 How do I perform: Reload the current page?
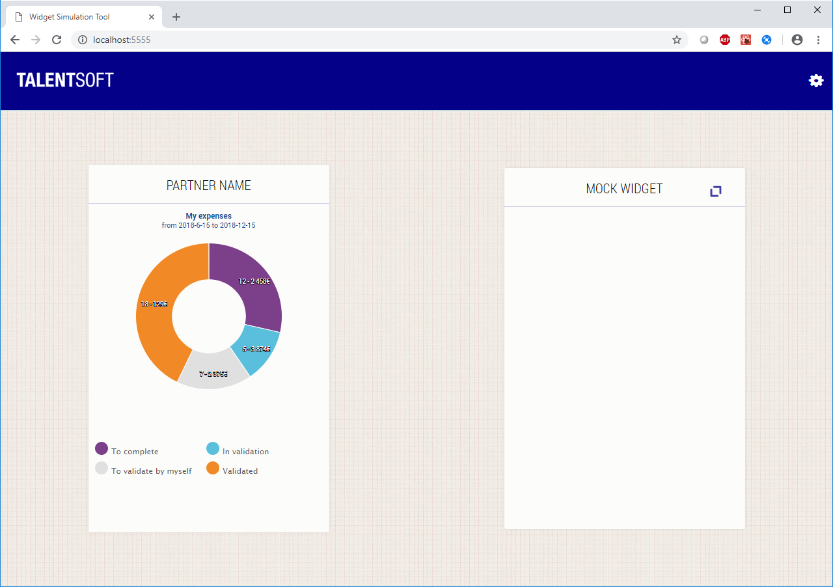point(57,40)
